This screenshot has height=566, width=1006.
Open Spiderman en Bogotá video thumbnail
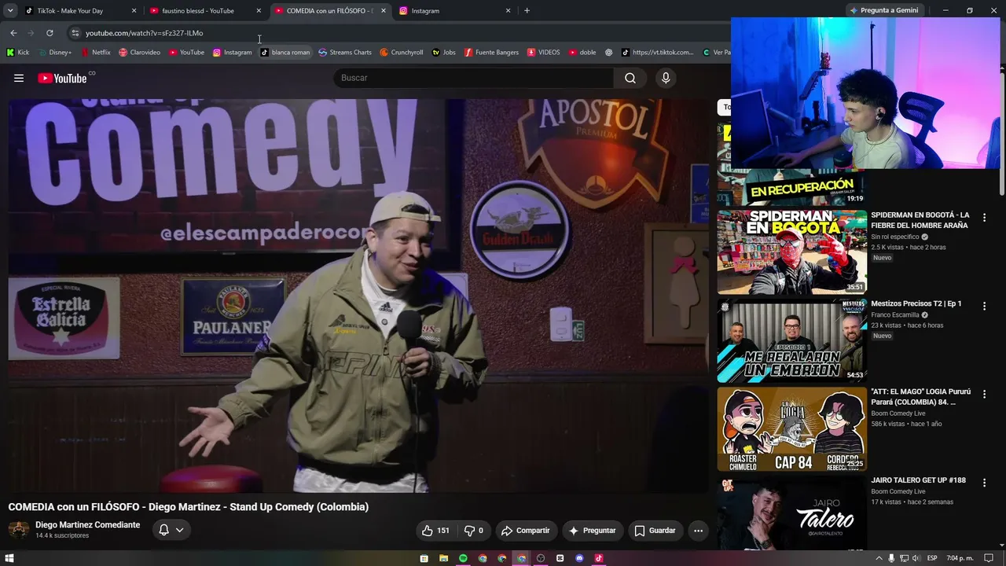[x=791, y=252]
